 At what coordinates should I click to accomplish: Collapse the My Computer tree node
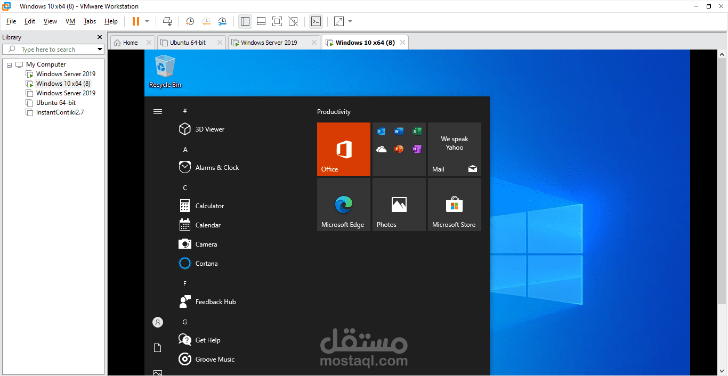click(9, 64)
